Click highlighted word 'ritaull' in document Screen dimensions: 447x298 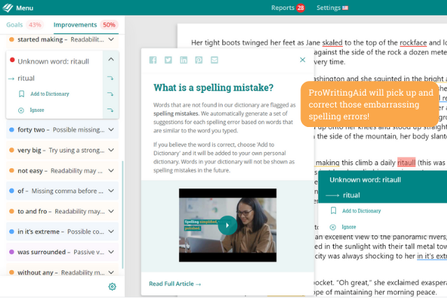click(406, 163)
